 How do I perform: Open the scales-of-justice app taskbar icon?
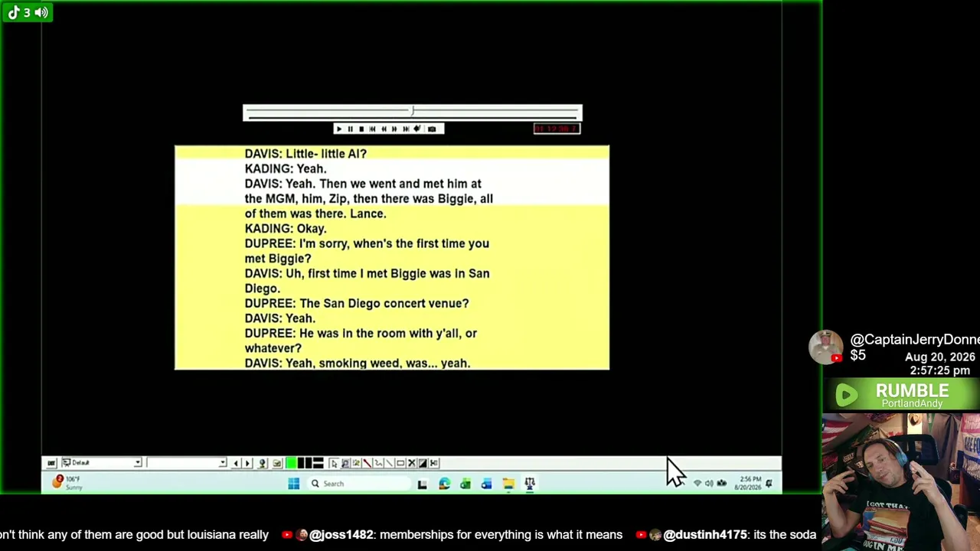click(x=530, y=484)
